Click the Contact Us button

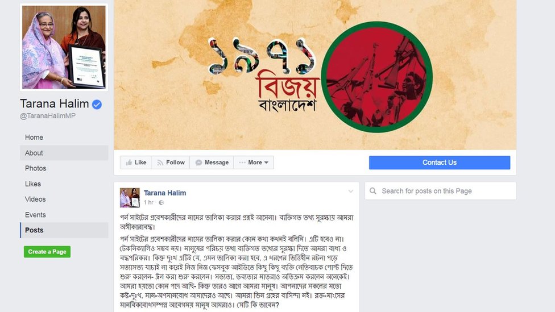tap(440, 163)
